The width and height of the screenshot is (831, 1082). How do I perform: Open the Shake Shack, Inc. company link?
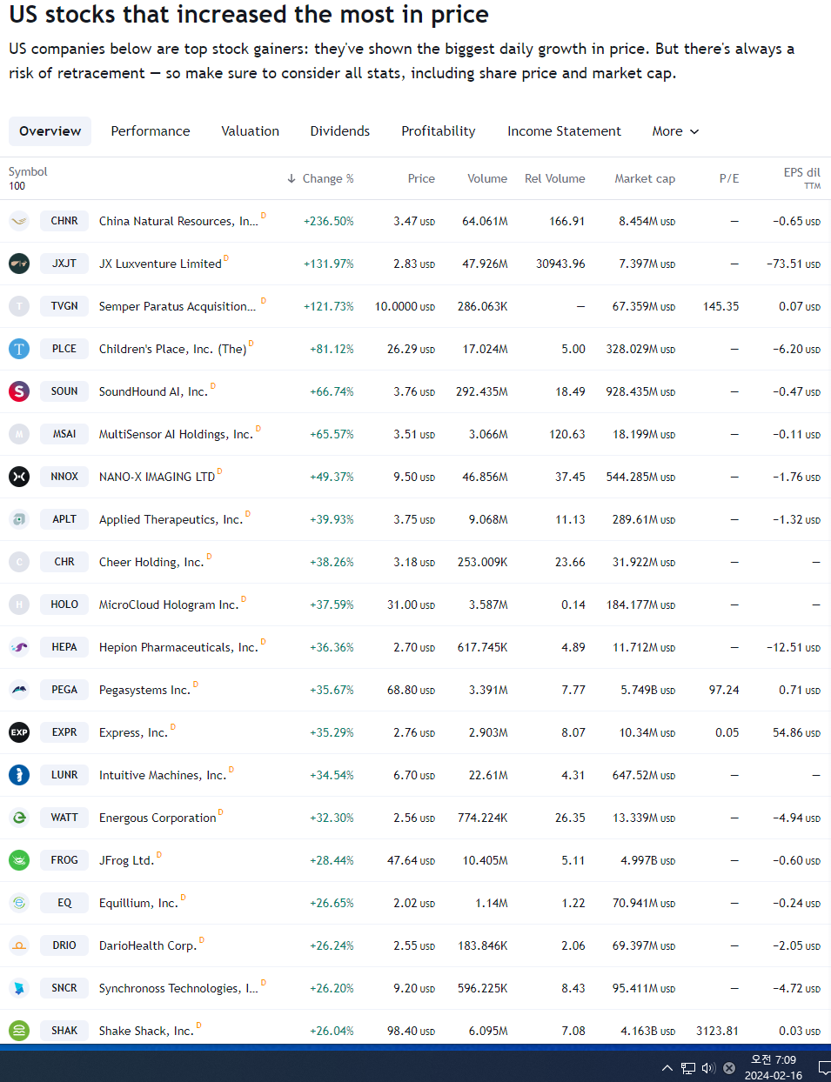click(x=146, y=1031)
